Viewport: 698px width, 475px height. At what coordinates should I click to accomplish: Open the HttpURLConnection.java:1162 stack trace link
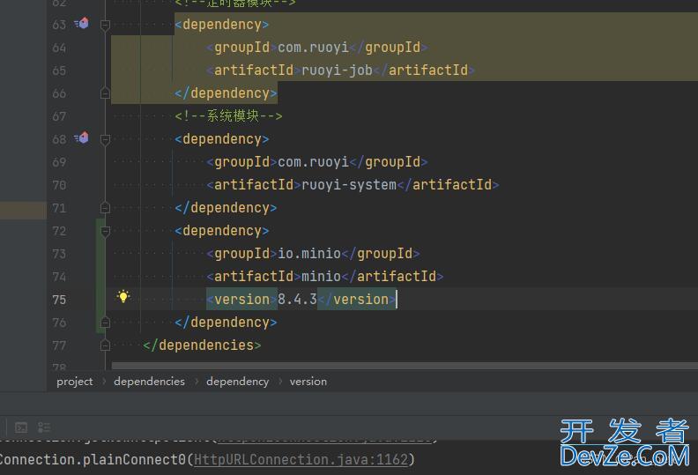point(301,459)
